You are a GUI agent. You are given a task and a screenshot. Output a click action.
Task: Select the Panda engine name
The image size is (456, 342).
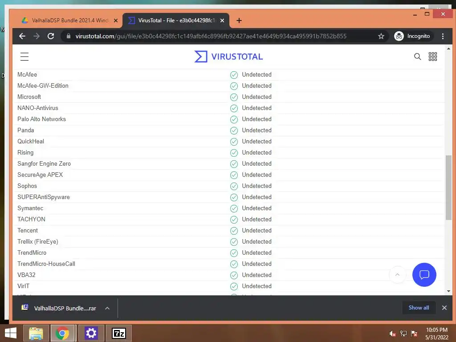25,130
